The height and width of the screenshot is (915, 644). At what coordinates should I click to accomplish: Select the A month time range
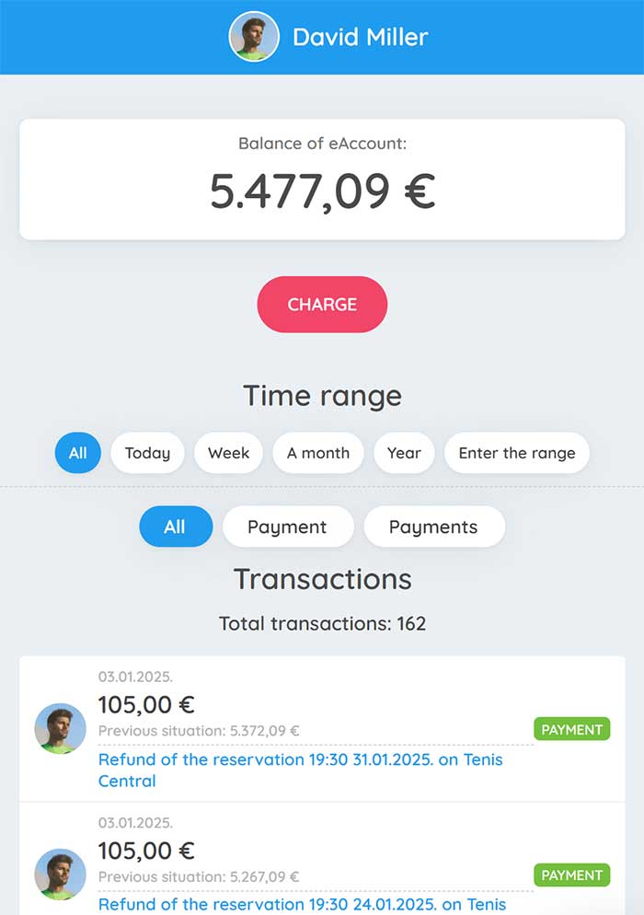pyautogui.click(x=318, y=453)
